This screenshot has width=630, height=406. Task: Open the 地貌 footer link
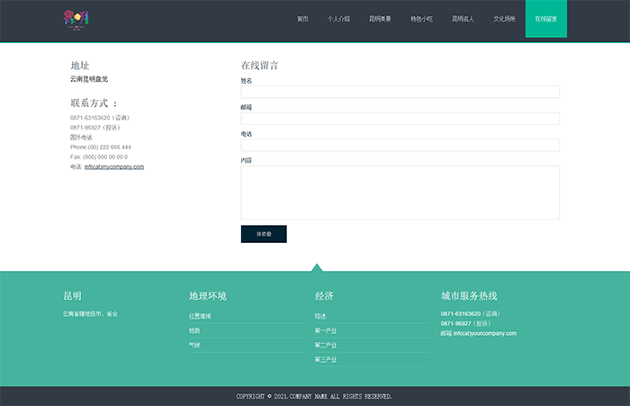(194, 330)
